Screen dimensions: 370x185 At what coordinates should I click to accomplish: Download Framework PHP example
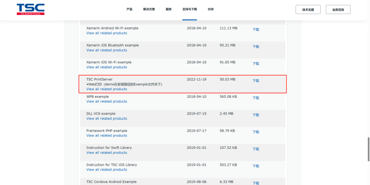point(256,132)
